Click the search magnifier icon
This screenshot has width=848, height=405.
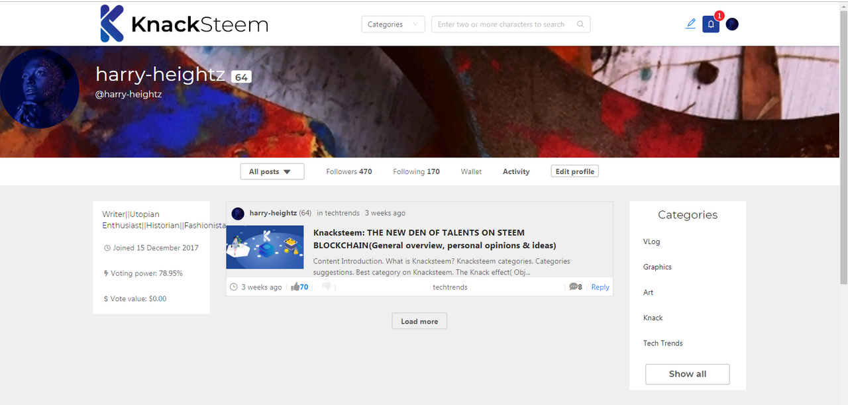[580, 24]
